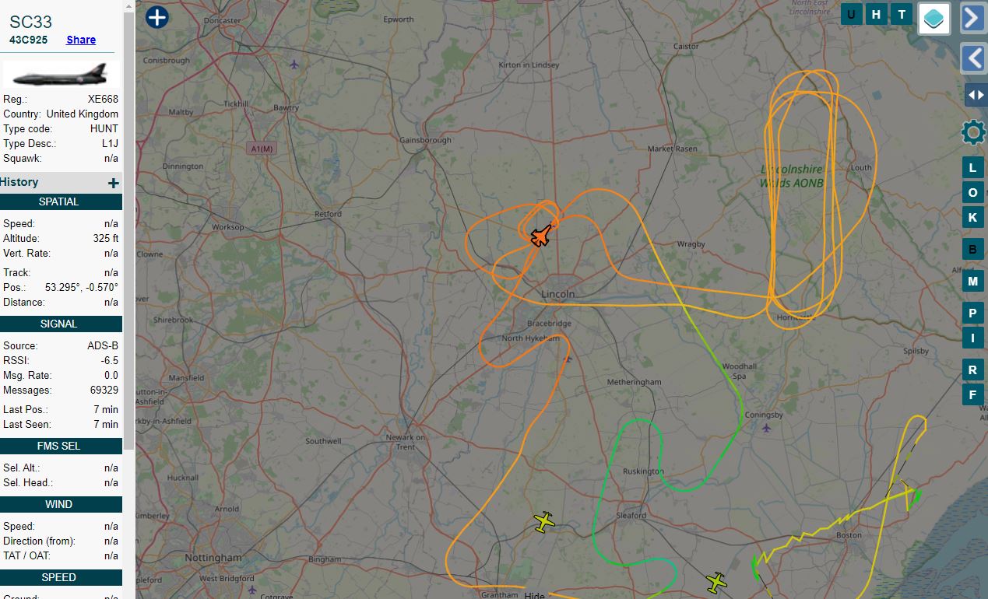Click the right arrow expand sidebar button
The width and height of the screenshot is (988, 599).
[x=973, y=18]
